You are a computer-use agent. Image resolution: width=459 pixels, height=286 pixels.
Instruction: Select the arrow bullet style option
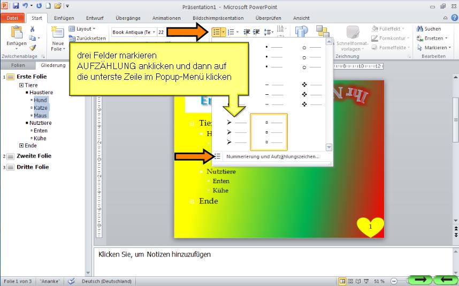(236, 132)
